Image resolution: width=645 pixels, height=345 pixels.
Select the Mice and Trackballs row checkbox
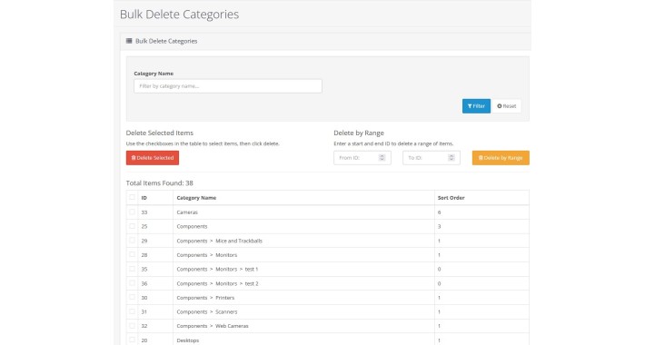pyautogui.click(x=132, y=241)
